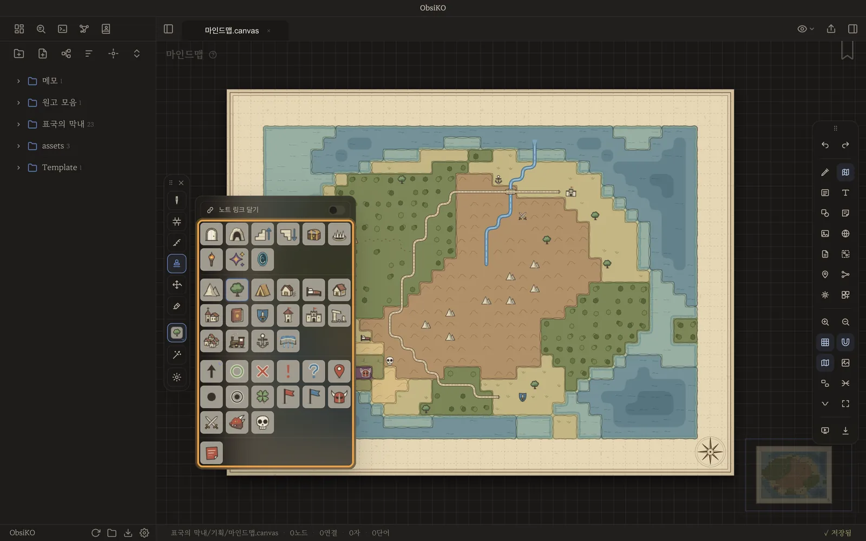Select the castle stamp
The image size is (866, 541).
pyautogui.click(x=313, y=315)
